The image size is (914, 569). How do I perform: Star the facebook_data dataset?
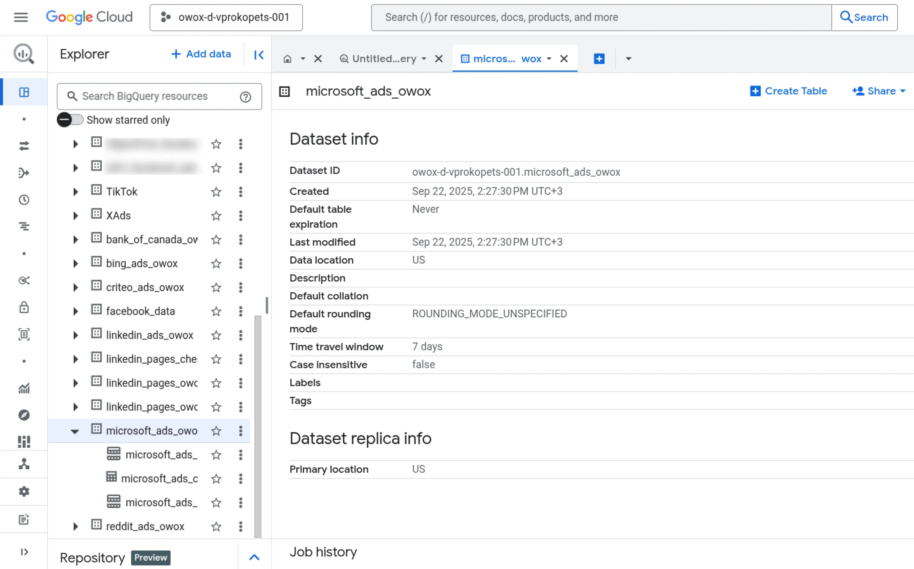click(x=216, y=312)
